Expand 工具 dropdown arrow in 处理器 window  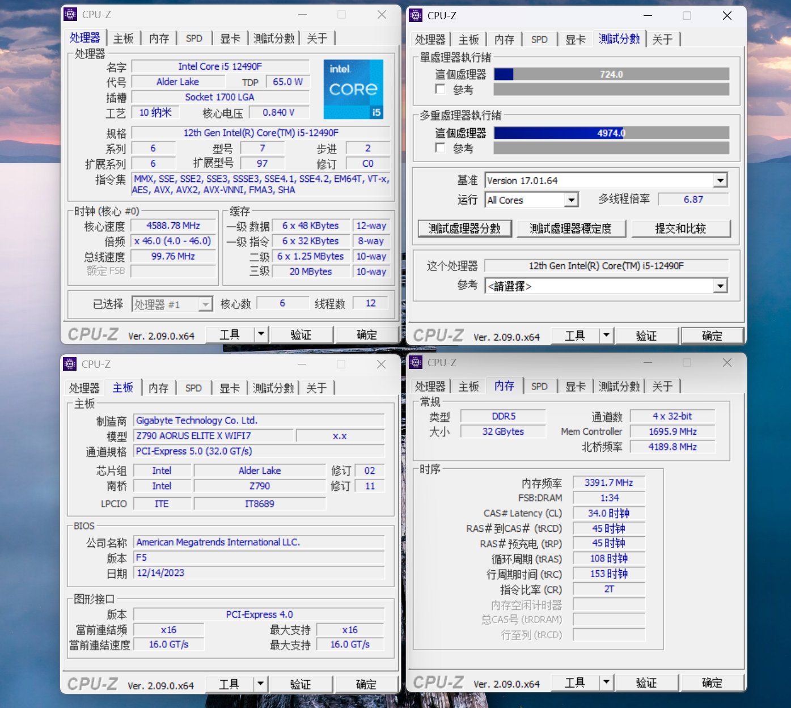tap(261, 334)
